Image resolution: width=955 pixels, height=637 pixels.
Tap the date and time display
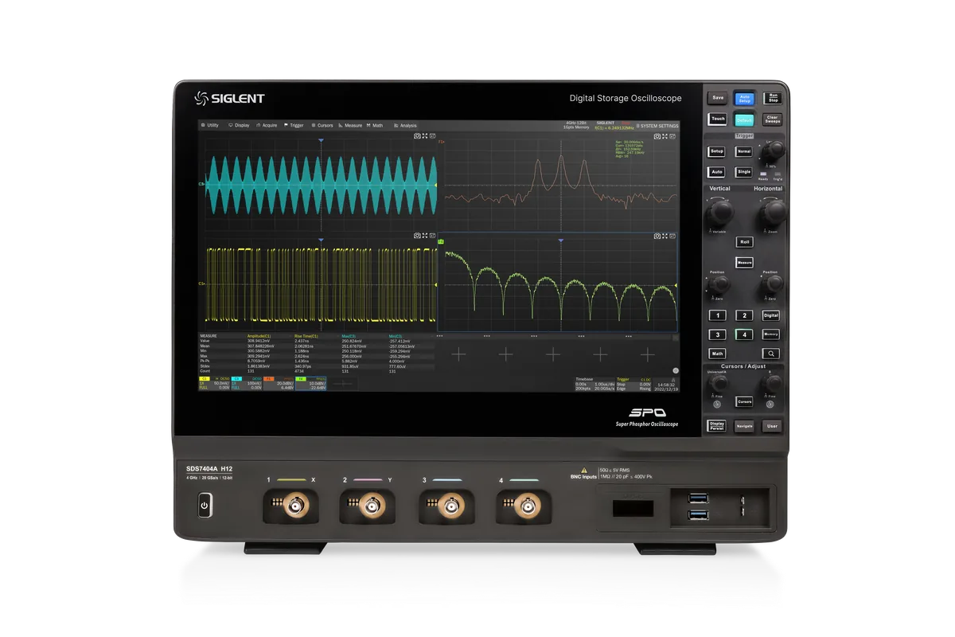(x=666, y=385)
